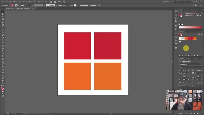This screenshot has height=115, width=204.
Task: Open the Effect menu
Action: coord(30,2)
